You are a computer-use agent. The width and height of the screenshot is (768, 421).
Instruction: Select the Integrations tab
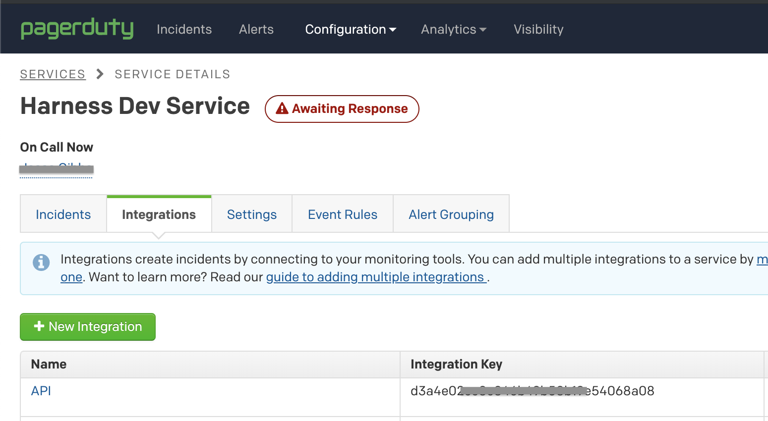[159, 214]
